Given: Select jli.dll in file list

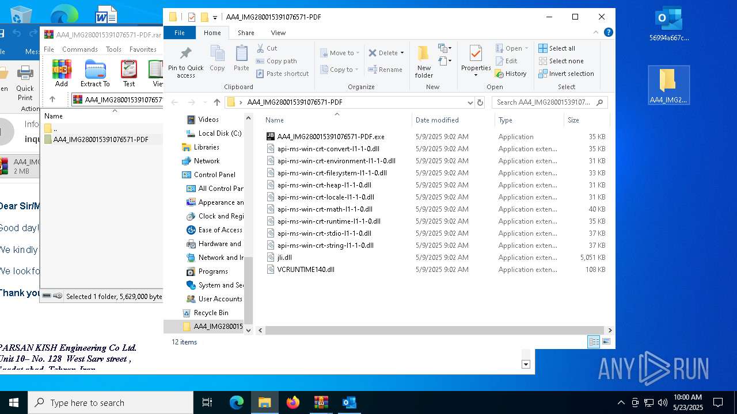Looking at the screenshot, I should (284, 258).
